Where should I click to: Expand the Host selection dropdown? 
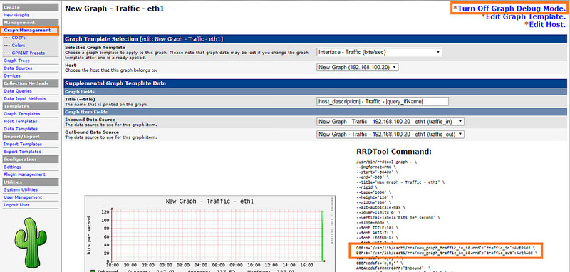pos(358,67)
